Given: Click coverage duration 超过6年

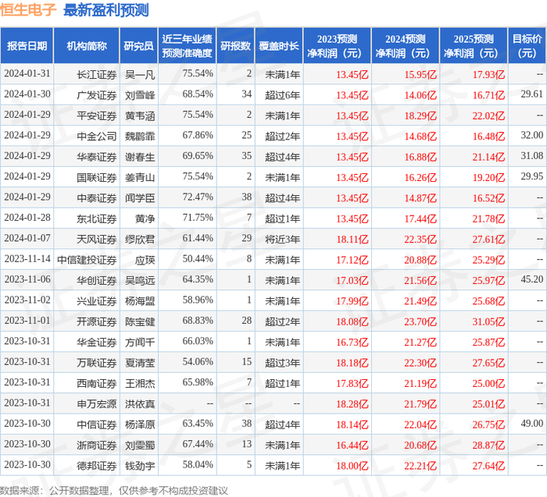Looking at the screenshot, I should click(x=282, y=95).
